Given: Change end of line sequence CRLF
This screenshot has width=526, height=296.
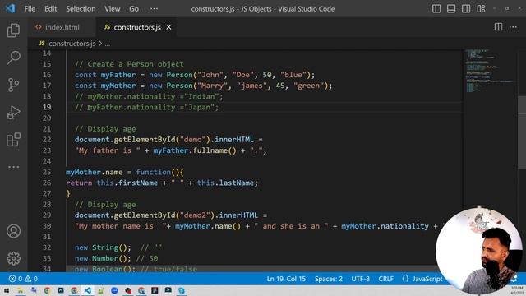Looking at the screenshot, I should click(x=385, y=279).
